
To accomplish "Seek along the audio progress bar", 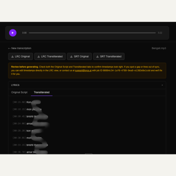I will click(92, 33).
